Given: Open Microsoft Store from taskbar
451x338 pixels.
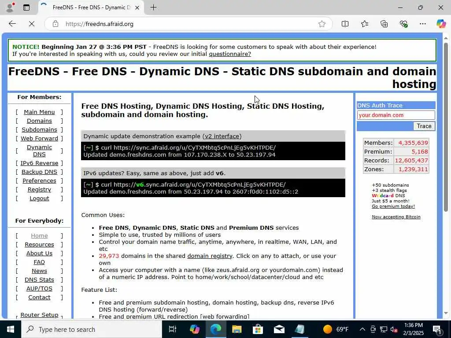Looking at the screenshot, I should point(258,329).
